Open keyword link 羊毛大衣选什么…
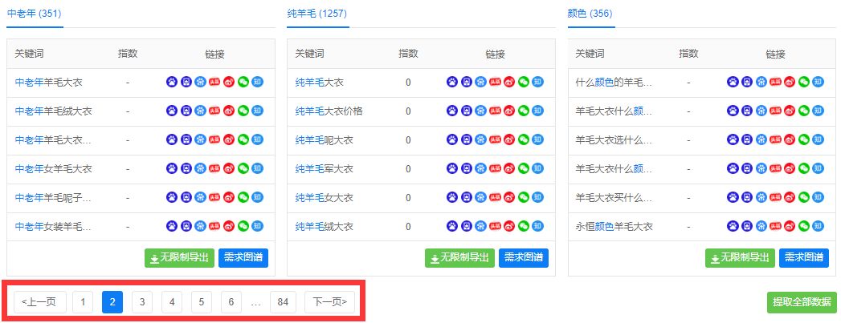The image size is (841, 323). (x=614, y=140)
